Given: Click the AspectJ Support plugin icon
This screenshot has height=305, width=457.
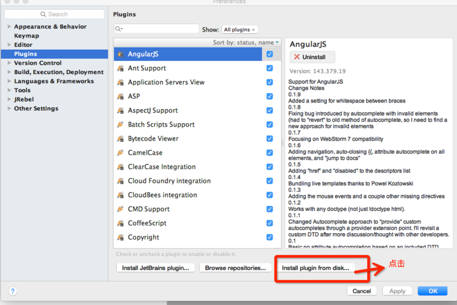Looking at the screenshot, I should tap(121, 111).
